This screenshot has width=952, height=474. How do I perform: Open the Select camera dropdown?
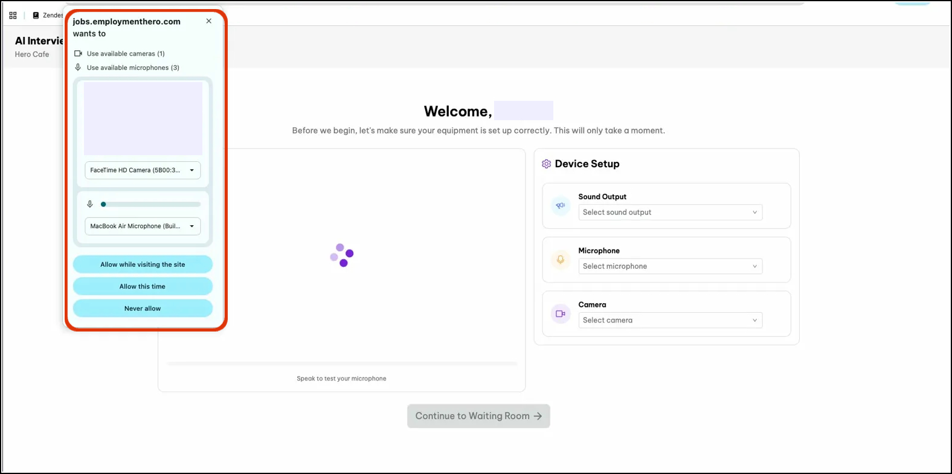point(670,321)
